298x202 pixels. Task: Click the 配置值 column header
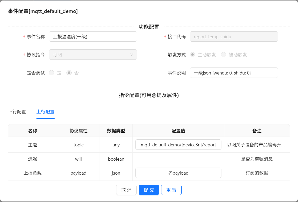pos(178,131)
